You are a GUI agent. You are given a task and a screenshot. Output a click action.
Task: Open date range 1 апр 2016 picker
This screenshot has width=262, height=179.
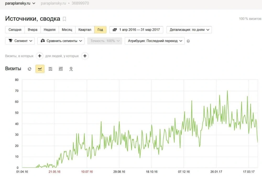point(136,30)
